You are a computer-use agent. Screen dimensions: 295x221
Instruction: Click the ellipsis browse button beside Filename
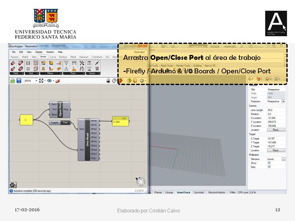click(284, 159)
